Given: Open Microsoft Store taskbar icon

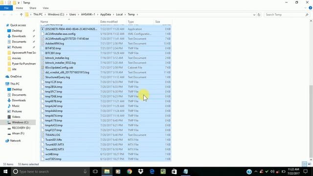Looking at the screenshot, I should click(174, 172).
